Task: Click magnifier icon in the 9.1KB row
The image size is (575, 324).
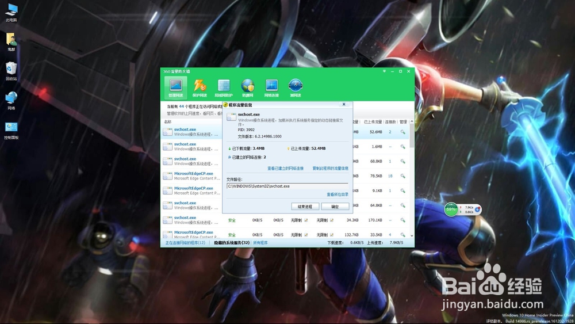Action: tap(402, 191)
